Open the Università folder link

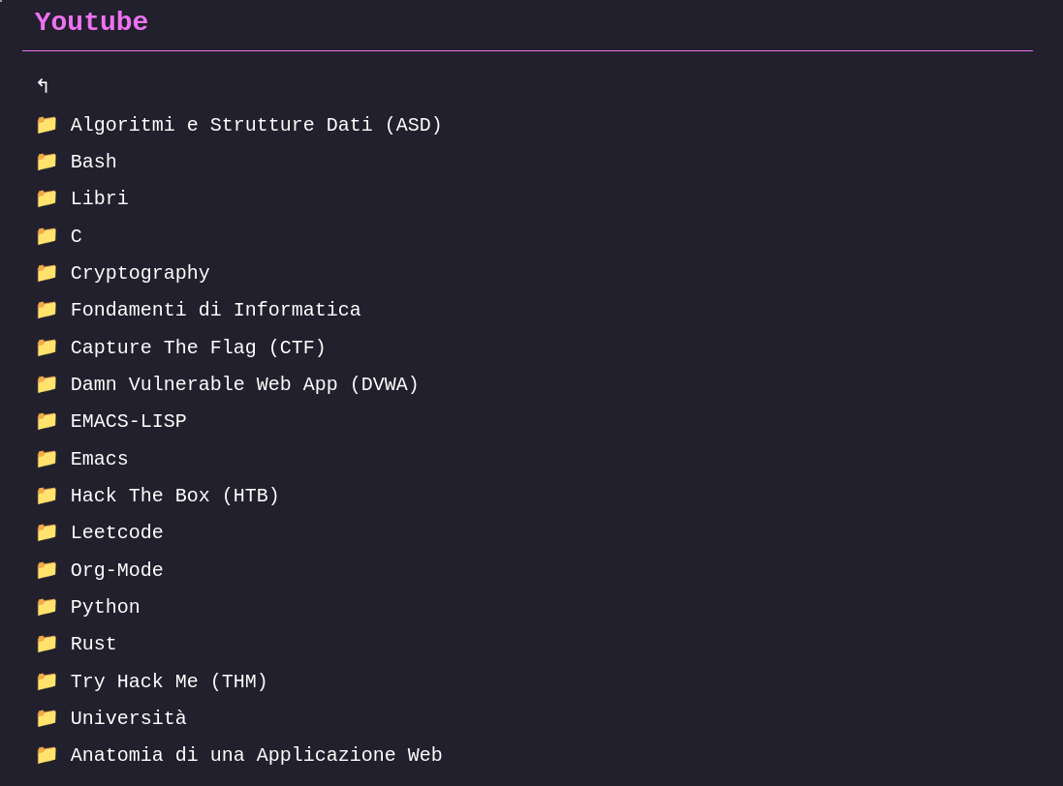click(129, 717)
